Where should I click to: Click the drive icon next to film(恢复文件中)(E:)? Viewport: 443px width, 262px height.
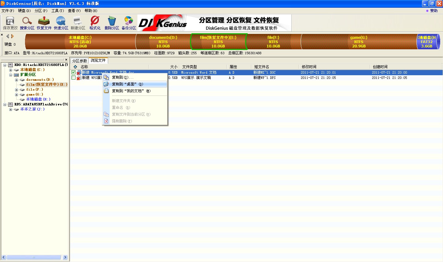tap(22, 85)
